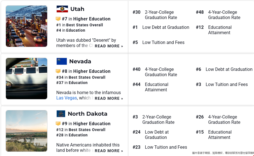Click Utah's Higher Education rank badge icon
254x156 pixels.
pos(58,19)
